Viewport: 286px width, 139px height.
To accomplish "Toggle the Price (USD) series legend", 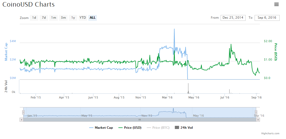I will (130, 128).
